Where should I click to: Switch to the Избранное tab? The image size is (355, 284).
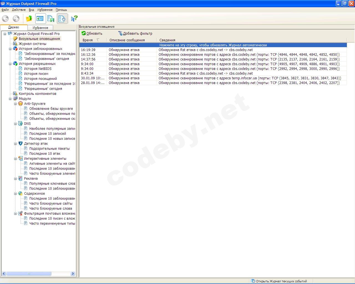tap(40, 28)
